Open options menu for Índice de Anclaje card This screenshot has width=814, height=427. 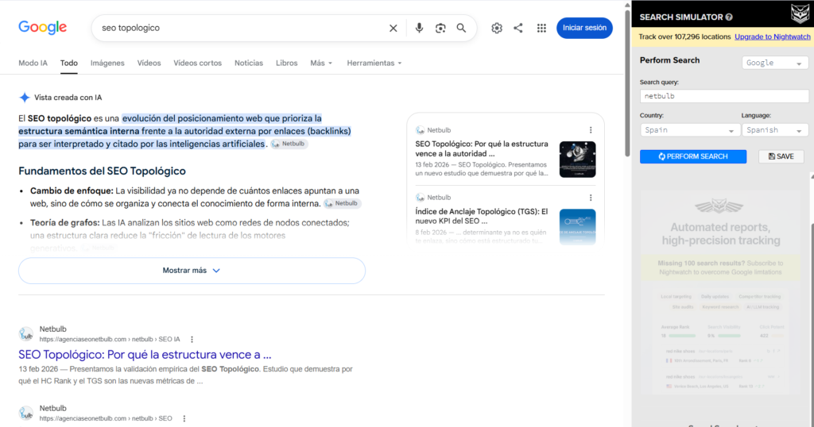click(591, 198)
